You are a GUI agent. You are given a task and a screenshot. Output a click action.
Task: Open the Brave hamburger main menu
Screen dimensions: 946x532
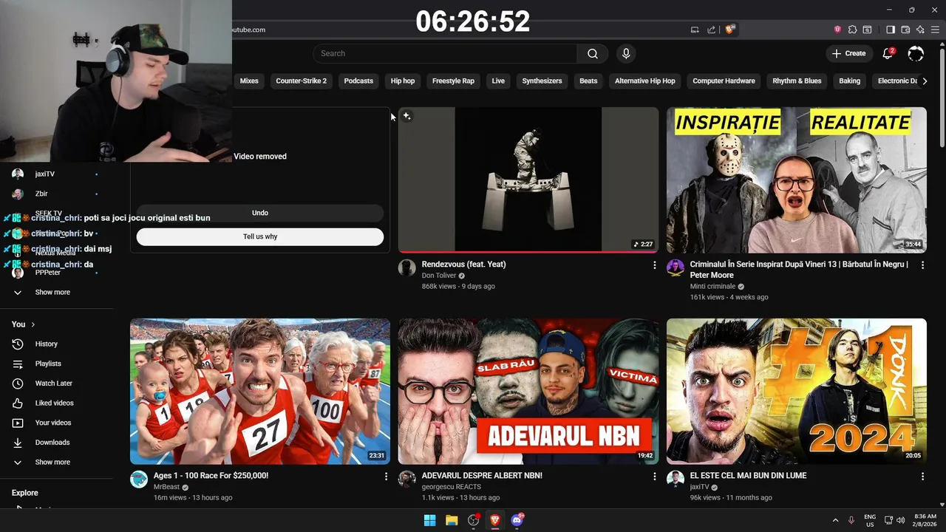pos(935,30)
